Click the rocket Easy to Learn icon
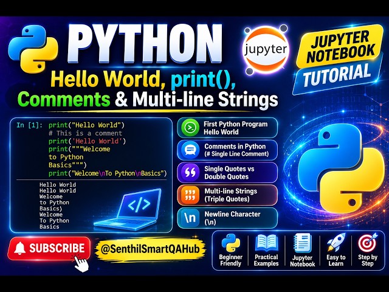389x292 pixels. 336,242
